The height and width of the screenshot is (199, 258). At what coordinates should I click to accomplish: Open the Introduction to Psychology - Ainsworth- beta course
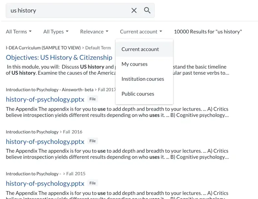pos(45,89)
